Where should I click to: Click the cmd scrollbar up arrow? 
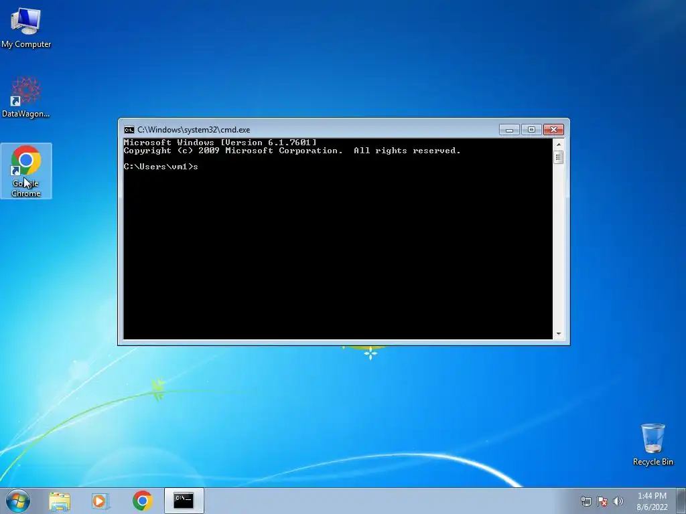point(558,145)
